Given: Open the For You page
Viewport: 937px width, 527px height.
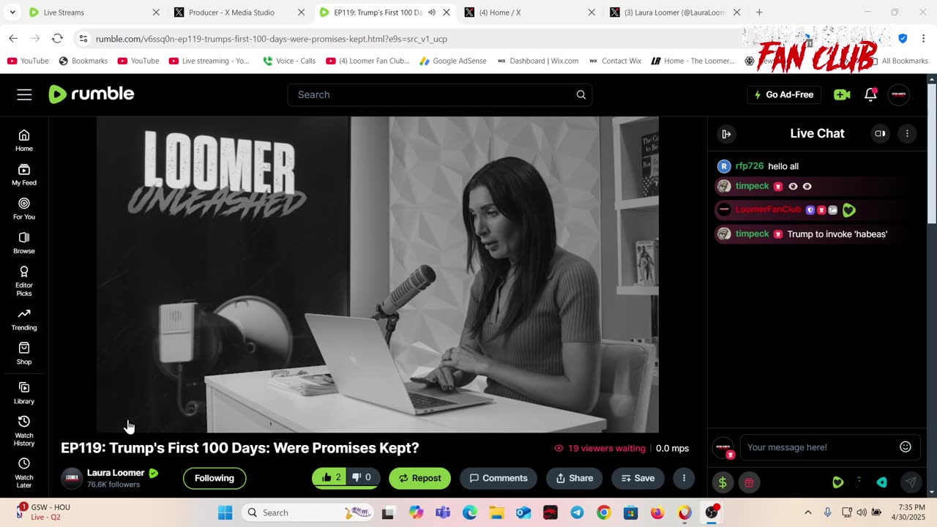Looking at the screenshot, I should coord(24,209).
